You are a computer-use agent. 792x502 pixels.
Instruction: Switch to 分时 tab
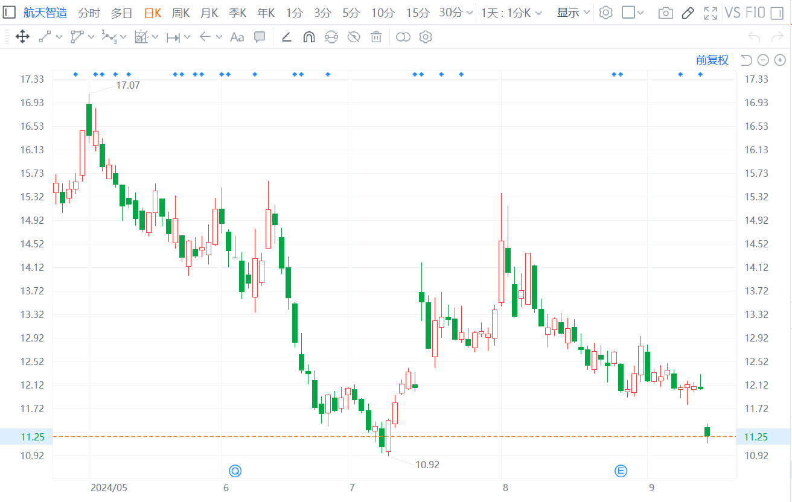(89, 13)
